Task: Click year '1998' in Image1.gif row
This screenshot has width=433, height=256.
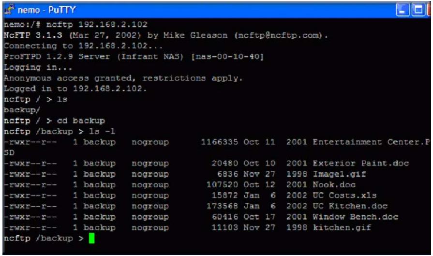Action: [x=297, y=174]
